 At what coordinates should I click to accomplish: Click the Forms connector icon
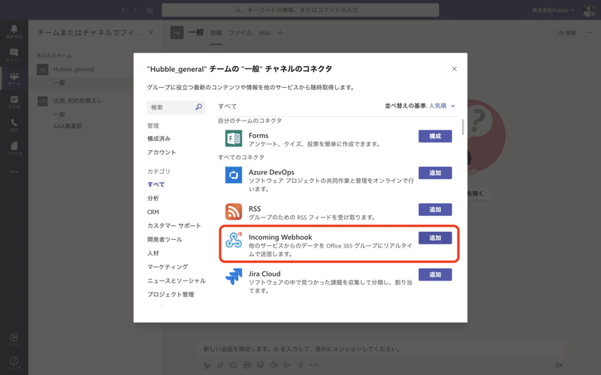tap(234, 138)
